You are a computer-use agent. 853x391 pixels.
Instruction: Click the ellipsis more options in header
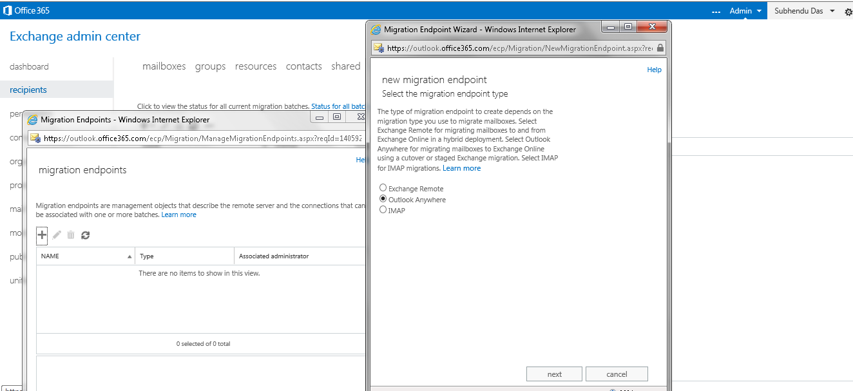tap(716, 12)
